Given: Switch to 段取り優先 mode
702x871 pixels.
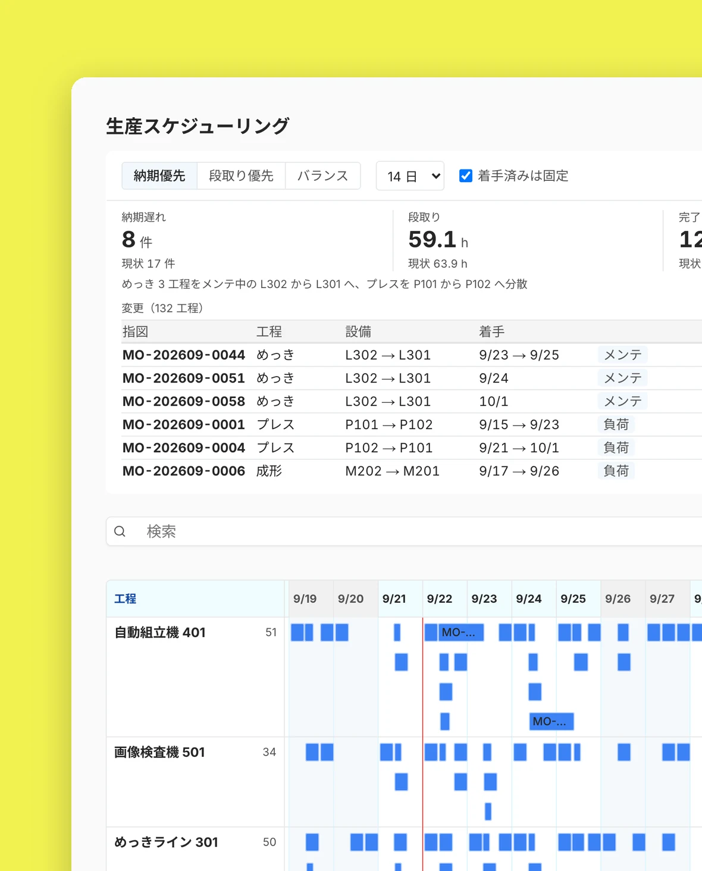Looking at the screenshot, I should coord(241,176).
